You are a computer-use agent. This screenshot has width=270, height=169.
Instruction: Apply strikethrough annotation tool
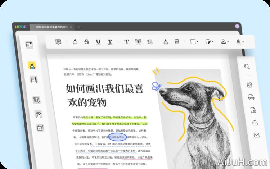[x=86, y=42]
